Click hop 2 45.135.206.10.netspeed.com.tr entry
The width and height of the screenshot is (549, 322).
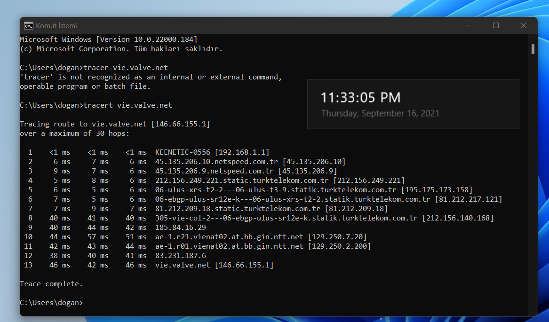coord(250,162)
